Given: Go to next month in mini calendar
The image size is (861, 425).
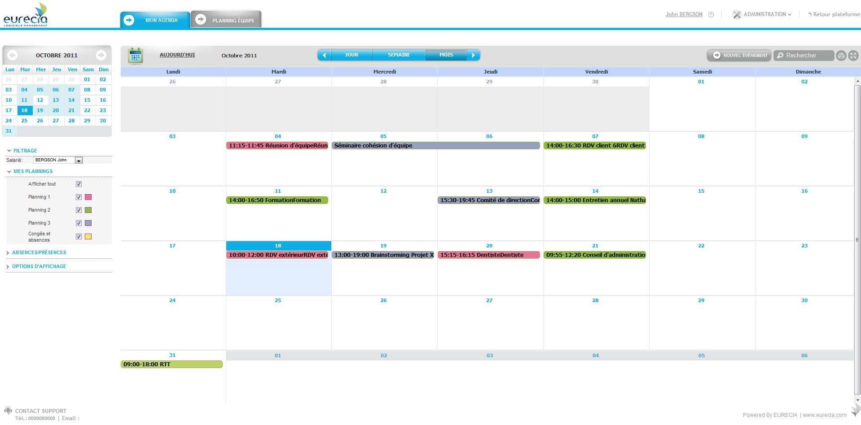Looking at the screenshot, I should click(101, 55).
